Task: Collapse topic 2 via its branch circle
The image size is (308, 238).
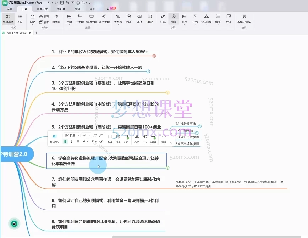Action: [x=148, y=71]
